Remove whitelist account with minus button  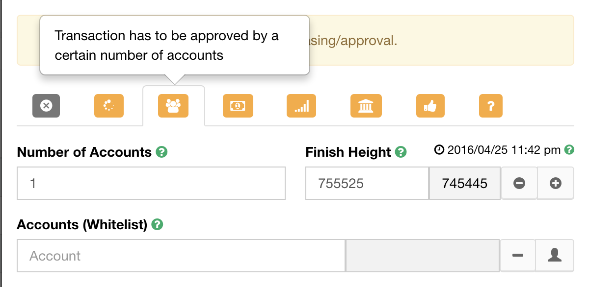tap(517, 256)
